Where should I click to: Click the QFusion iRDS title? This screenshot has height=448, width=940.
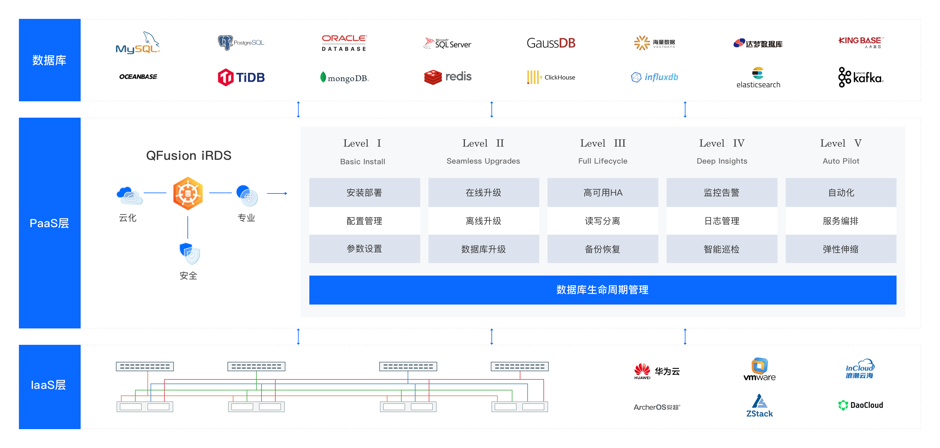tap(189, 156)
